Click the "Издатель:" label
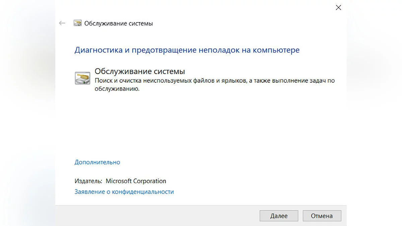The height and width of the screenshot is (226, 402). [88, 181]
